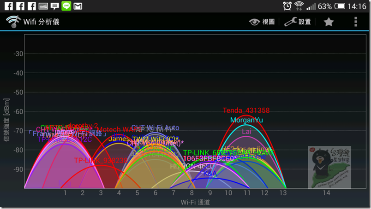Screen dimensions: 371x209
Task: Open the LINE notification icon
Action: click(x=66, y=6)
